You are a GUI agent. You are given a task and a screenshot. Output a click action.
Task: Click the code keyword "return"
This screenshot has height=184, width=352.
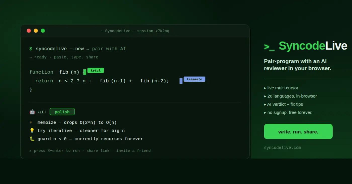tap(44, 81)
